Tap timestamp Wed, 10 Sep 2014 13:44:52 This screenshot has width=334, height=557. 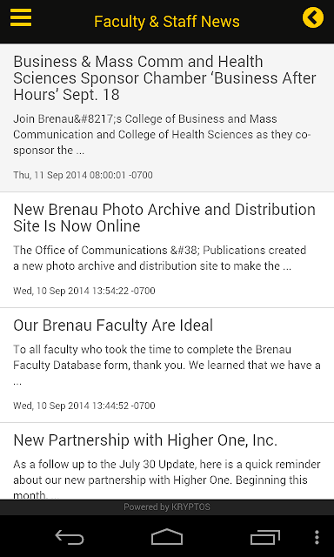tap(84, 406)
